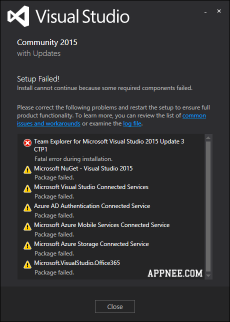Click warning icon for Azure AD Authentication
Viewport: 230px width, 322px height.
pos(27,207)
